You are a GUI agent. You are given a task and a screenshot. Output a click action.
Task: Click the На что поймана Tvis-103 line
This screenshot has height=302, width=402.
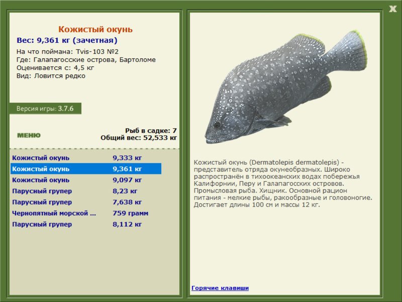[67, 52]
